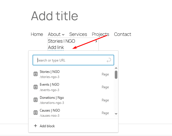Click the Page label on Events row
The height and width of the screenshot is (136, 172).
tap(105, 87)
